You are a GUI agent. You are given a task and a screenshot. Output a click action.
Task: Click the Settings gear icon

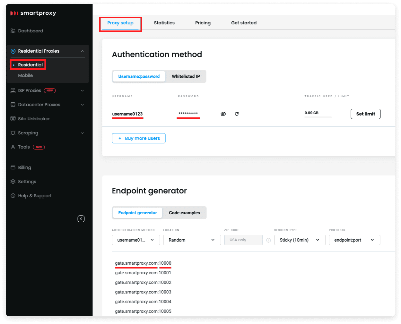[x=13, y=182]
